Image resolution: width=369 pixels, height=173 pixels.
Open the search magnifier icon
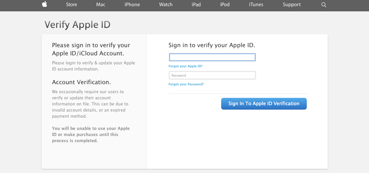(323, 5)
